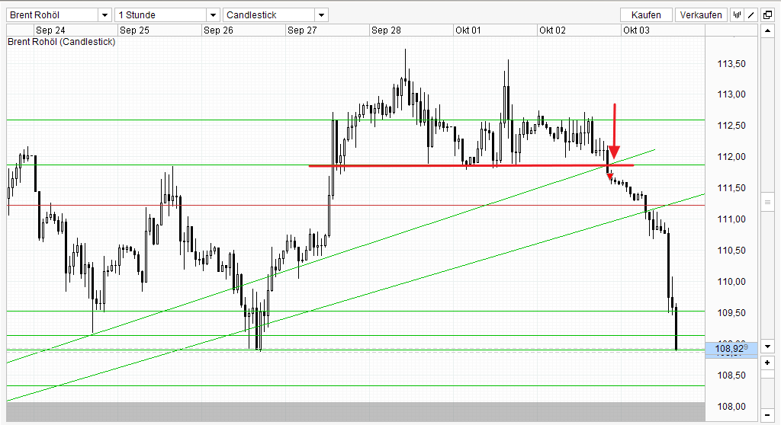
Task: Click the 108,00 price axis label
Action: (731, 407)
